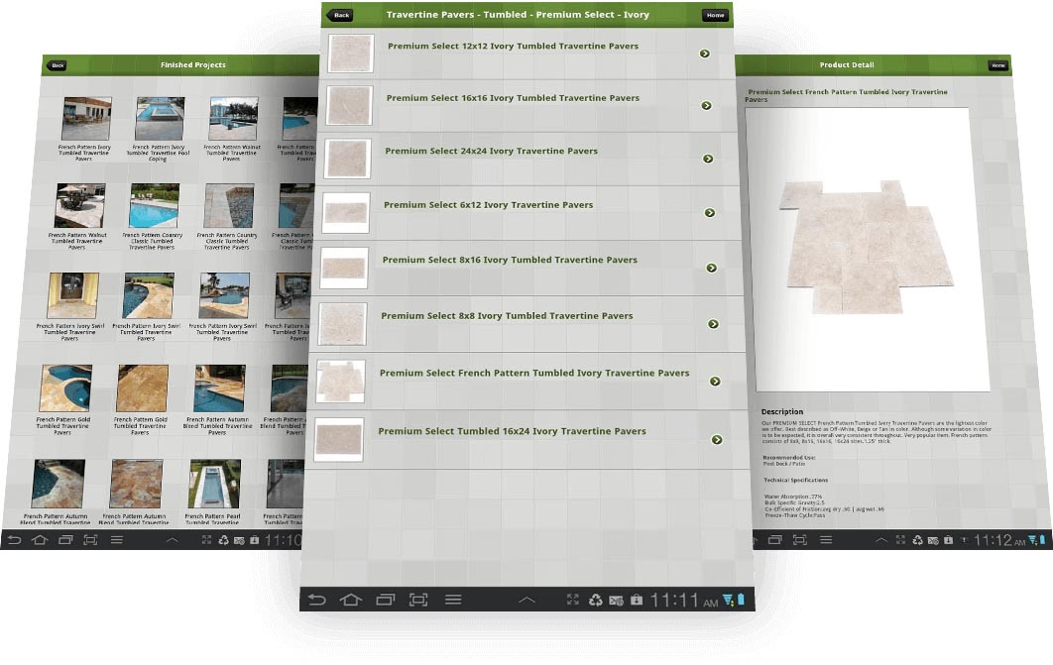Open hamburger menu icon on center tablet navbar

[x=453, y=600]
